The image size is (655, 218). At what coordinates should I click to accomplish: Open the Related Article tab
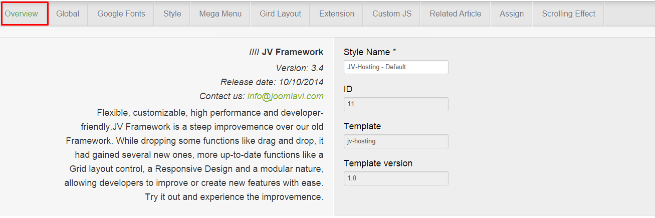tap(456, 14)
